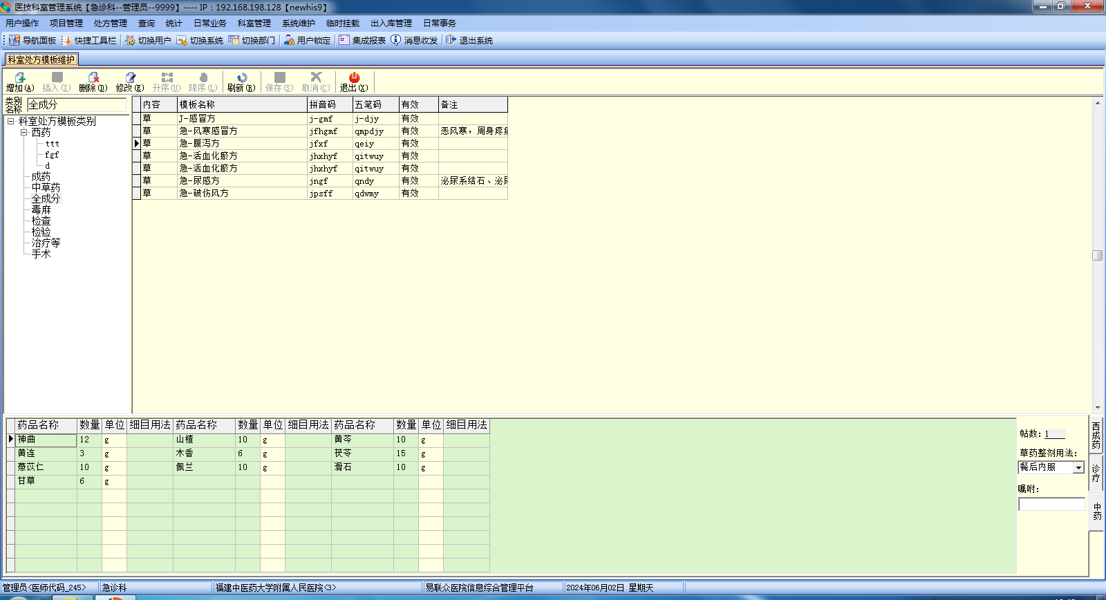
Task: Collapse the 科室处方模板类别 root node
Action: coord(11,121)
